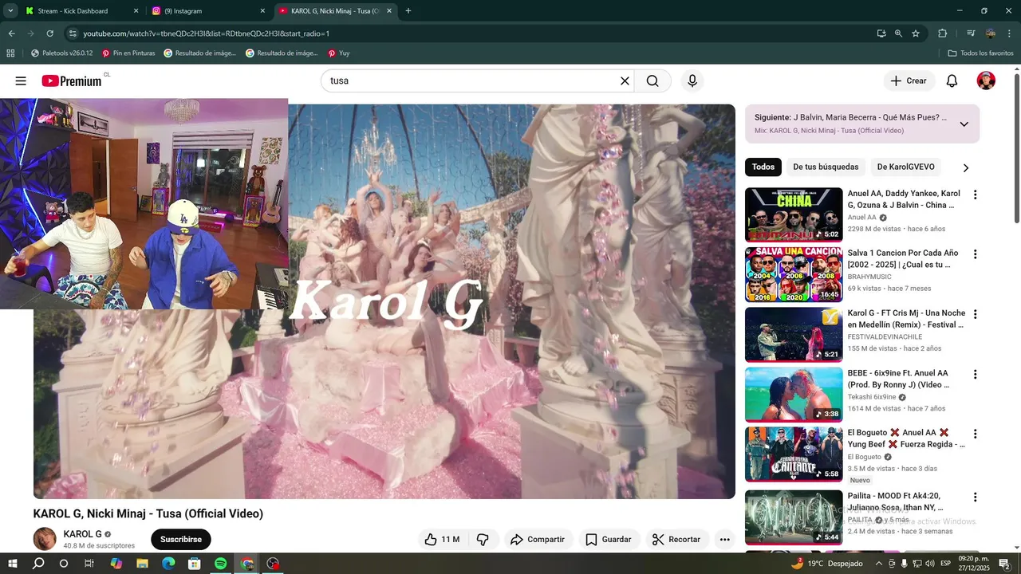1021x574 pixels.
Task: Open Microsoft Edge from taskbar
Action: pyautogui.click(x=168, y=564)
